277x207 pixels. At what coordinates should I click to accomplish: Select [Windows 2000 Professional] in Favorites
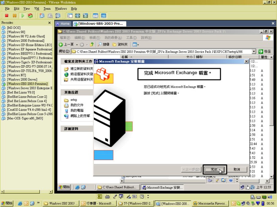pyautogui.click(x=26, y=41)
